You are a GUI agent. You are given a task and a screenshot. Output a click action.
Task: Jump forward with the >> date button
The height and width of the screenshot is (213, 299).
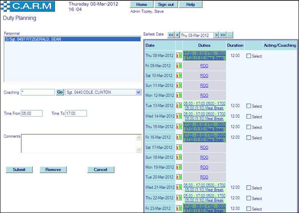[x=223, y=35]
